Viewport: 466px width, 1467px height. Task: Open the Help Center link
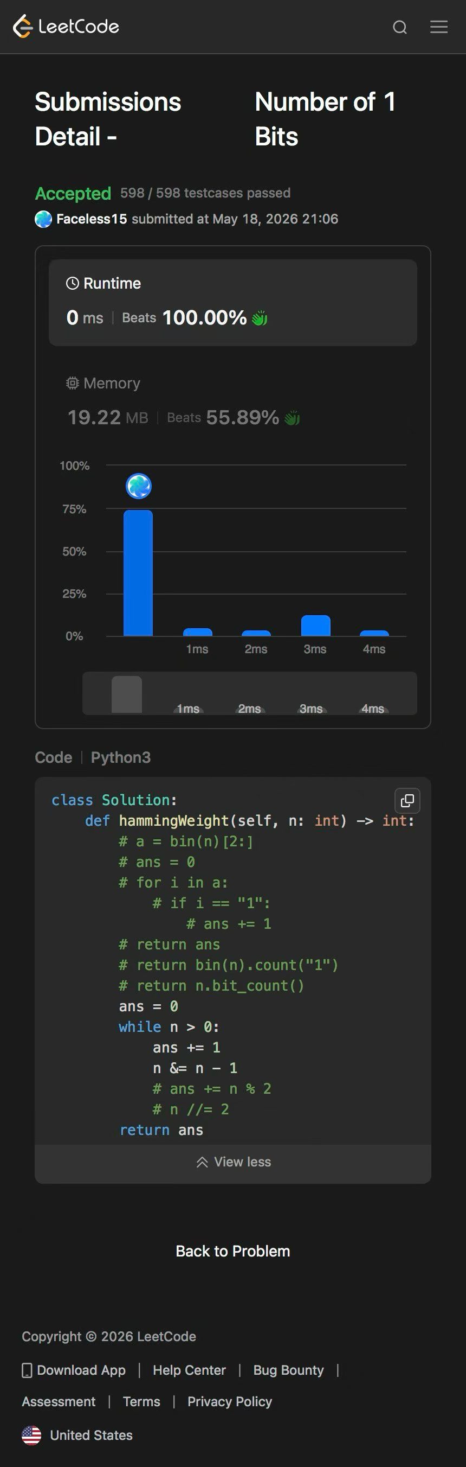(190, 1370)
